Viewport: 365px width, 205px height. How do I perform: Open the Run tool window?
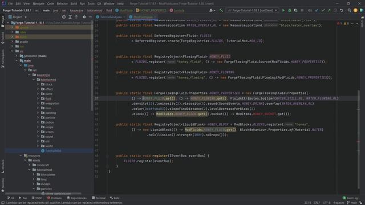coord(23,198)
